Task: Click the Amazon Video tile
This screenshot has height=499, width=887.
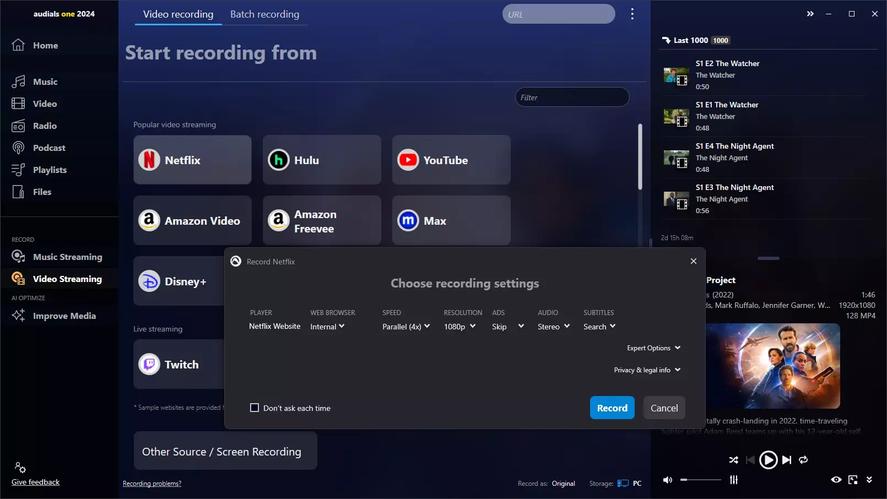Action: point(192,220)
